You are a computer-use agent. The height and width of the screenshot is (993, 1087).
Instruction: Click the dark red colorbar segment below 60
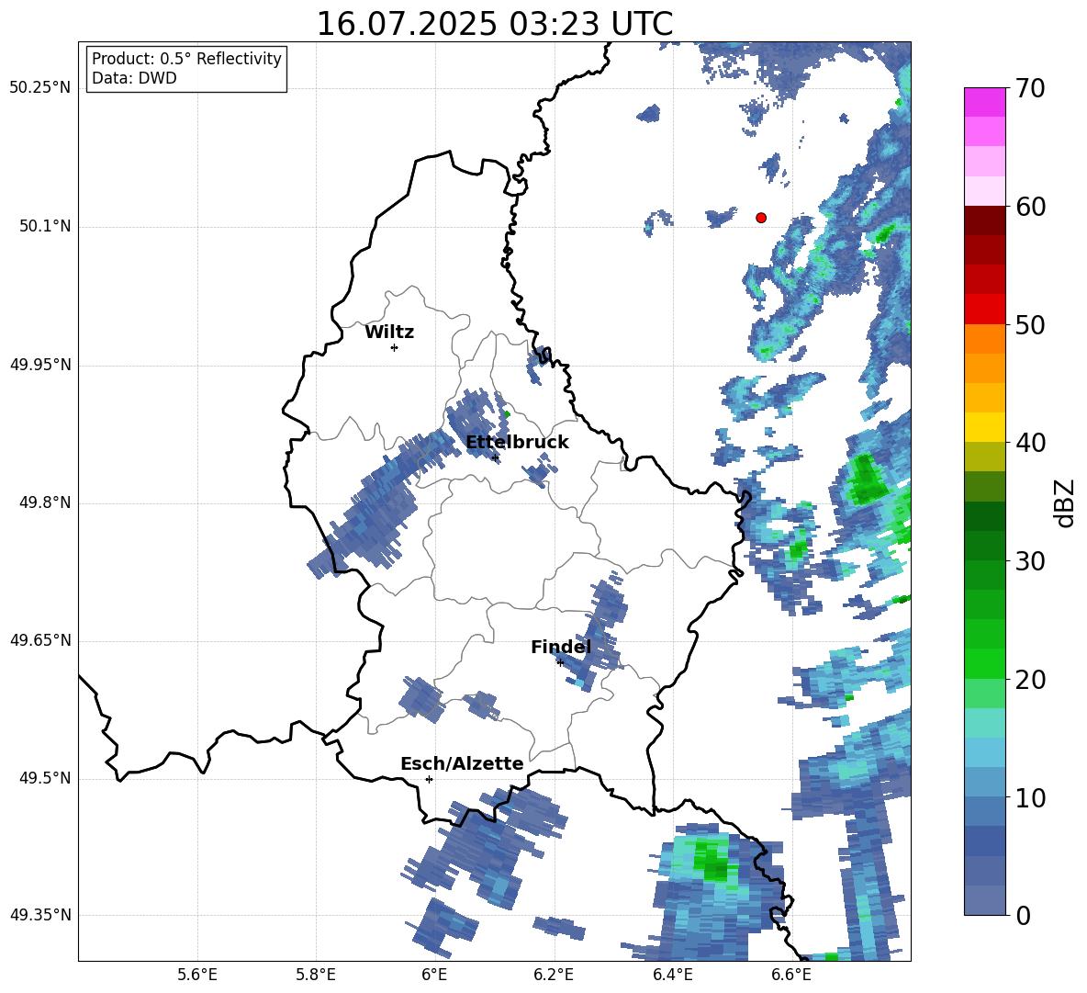(985, 220)
